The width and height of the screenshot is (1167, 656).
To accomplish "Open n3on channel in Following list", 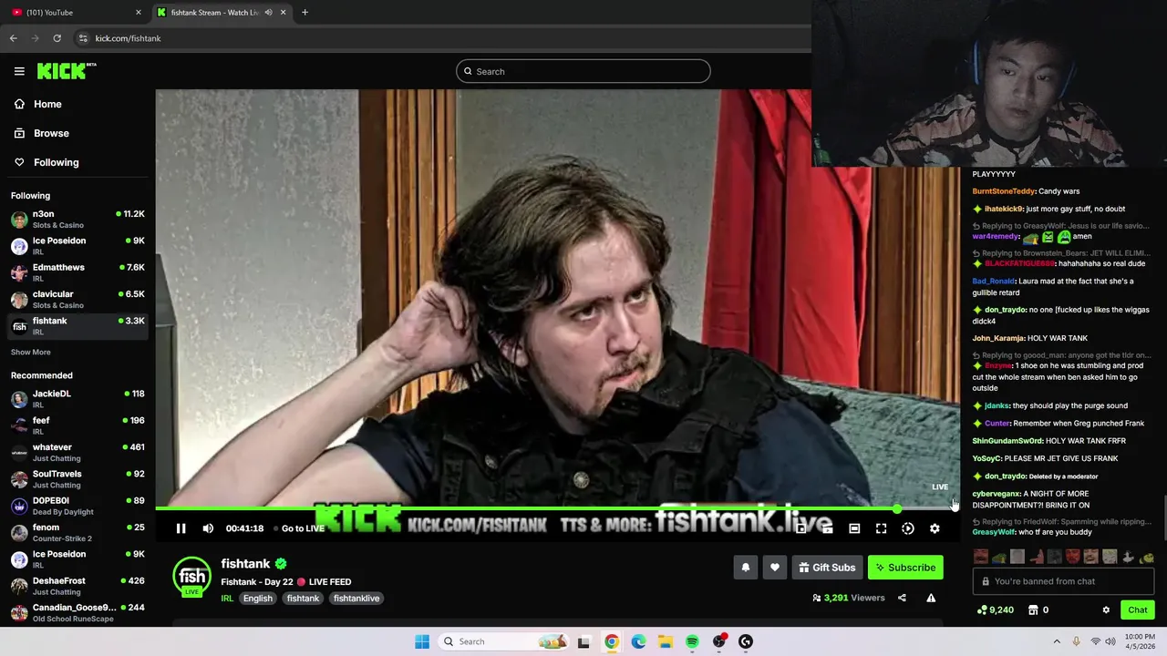I will (77, 220).
